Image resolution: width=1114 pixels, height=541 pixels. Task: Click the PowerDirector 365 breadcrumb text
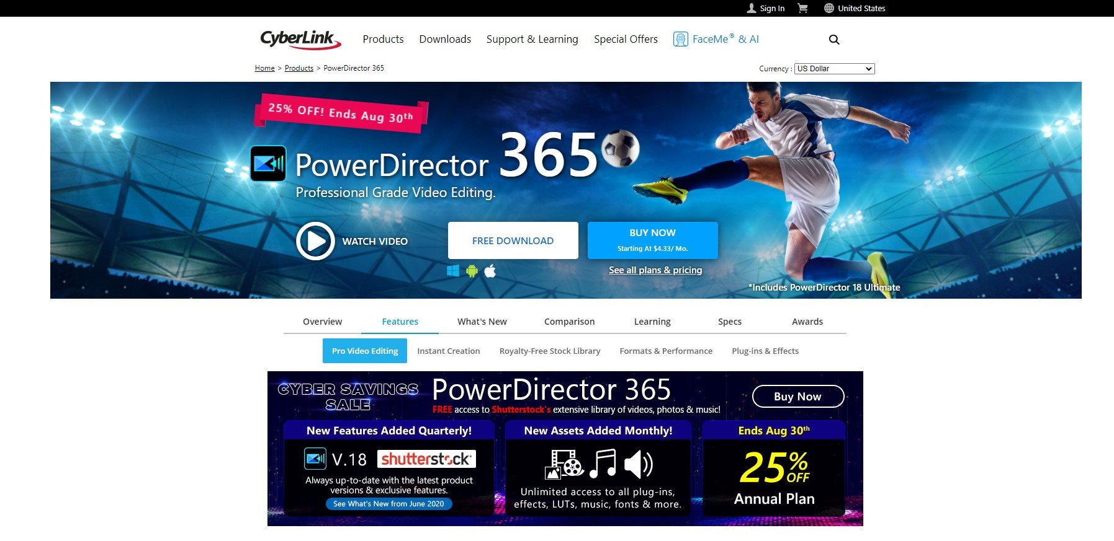coord(354,68)
